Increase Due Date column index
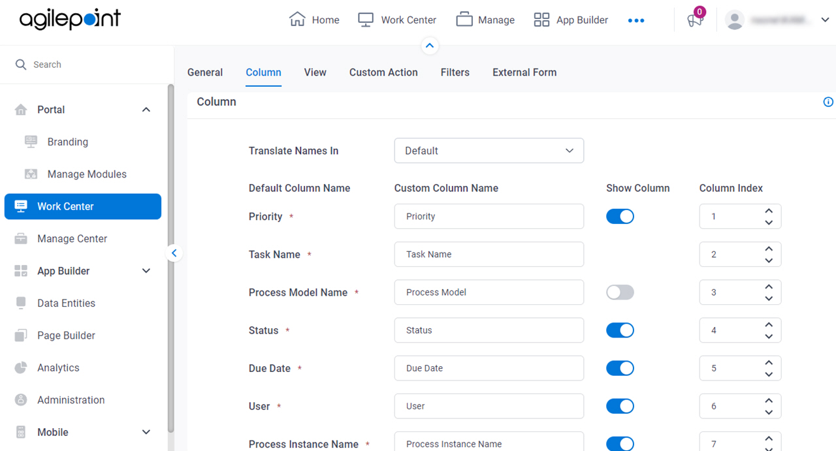This screenshot has width=836, height=451. (x=769, y=362)
